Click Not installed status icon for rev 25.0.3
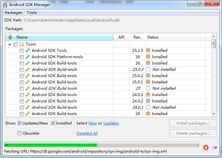This screenshot has width=222, height=158. coord(148,69)
